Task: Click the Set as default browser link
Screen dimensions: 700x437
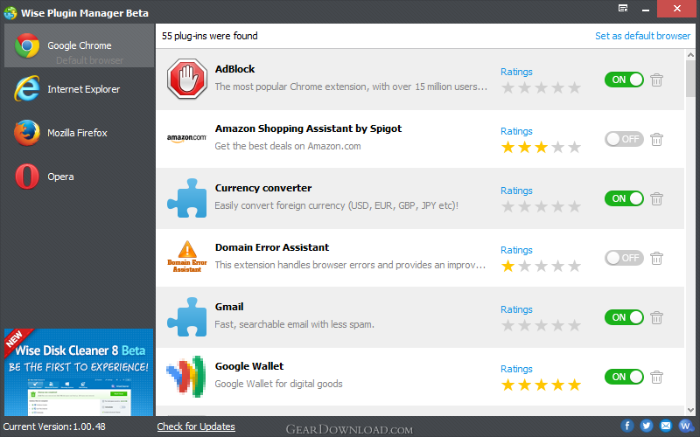Action: coord(642,36)
